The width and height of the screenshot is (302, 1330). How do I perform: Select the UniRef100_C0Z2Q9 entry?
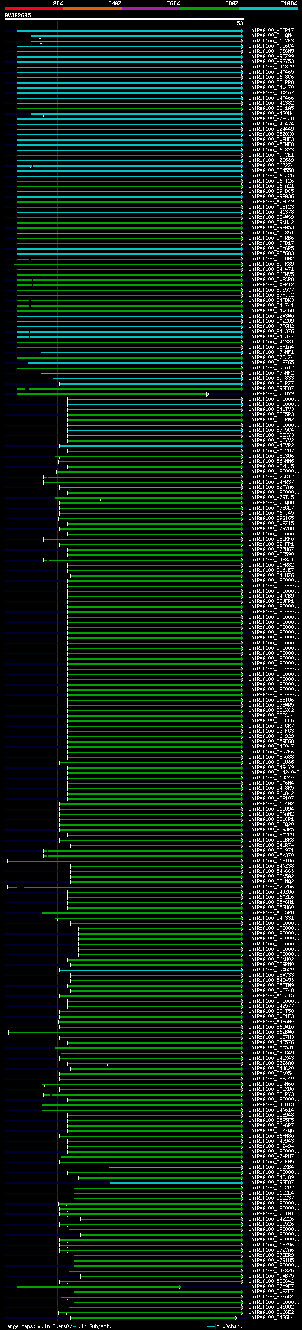click(x=271, y=321)
